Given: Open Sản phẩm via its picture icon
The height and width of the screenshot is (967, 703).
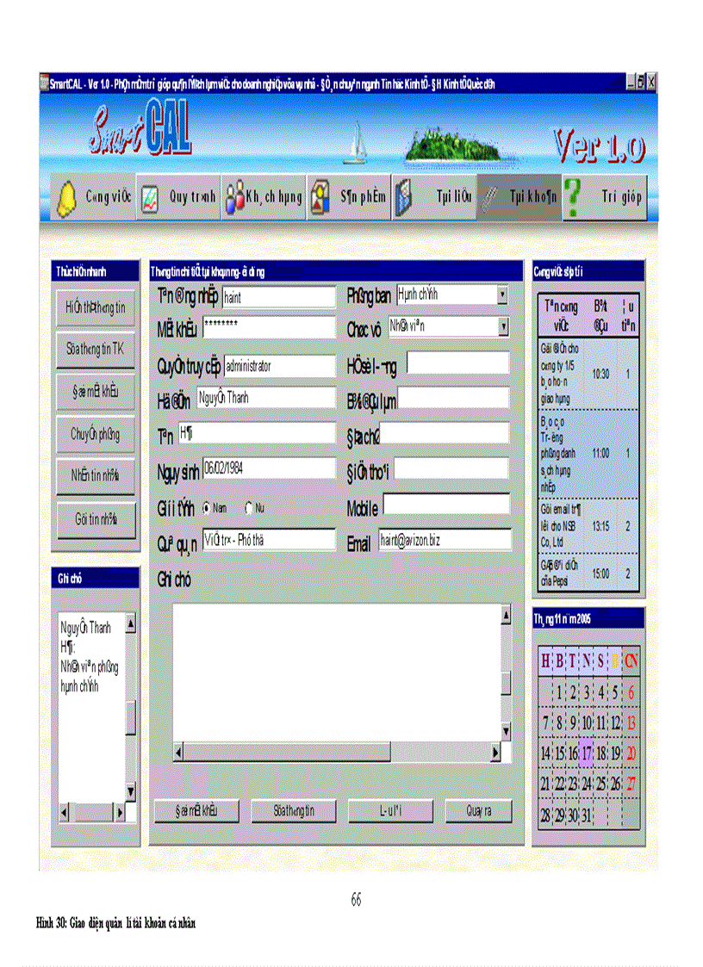Looking at the screenshot, I should click(319, 196).
